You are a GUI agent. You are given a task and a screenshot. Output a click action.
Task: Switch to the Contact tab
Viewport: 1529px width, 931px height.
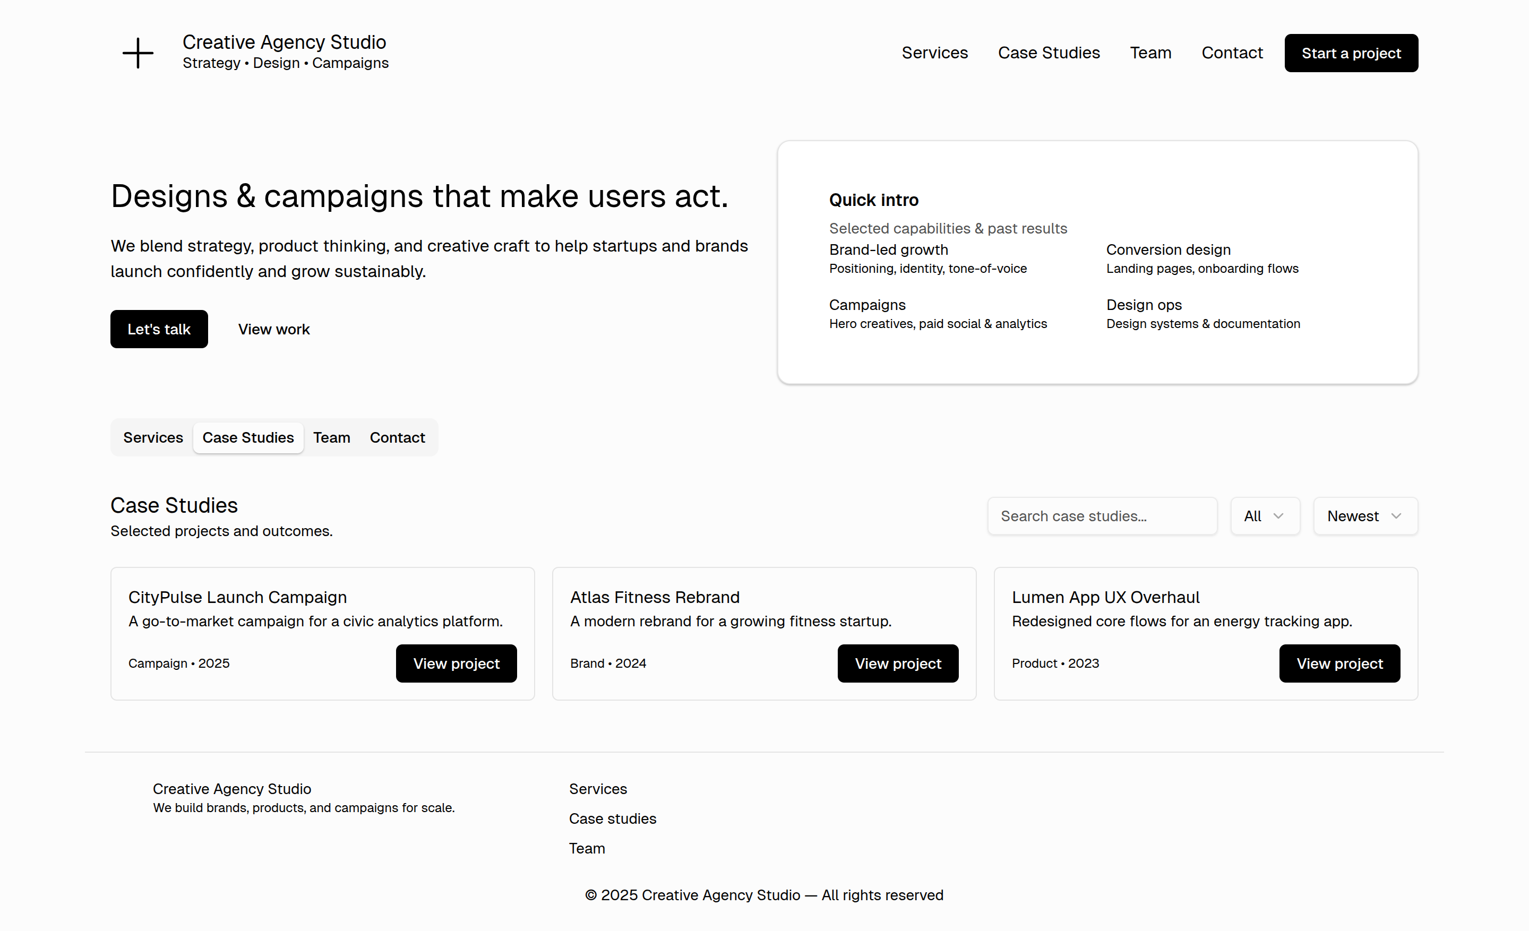pos(397,437)
